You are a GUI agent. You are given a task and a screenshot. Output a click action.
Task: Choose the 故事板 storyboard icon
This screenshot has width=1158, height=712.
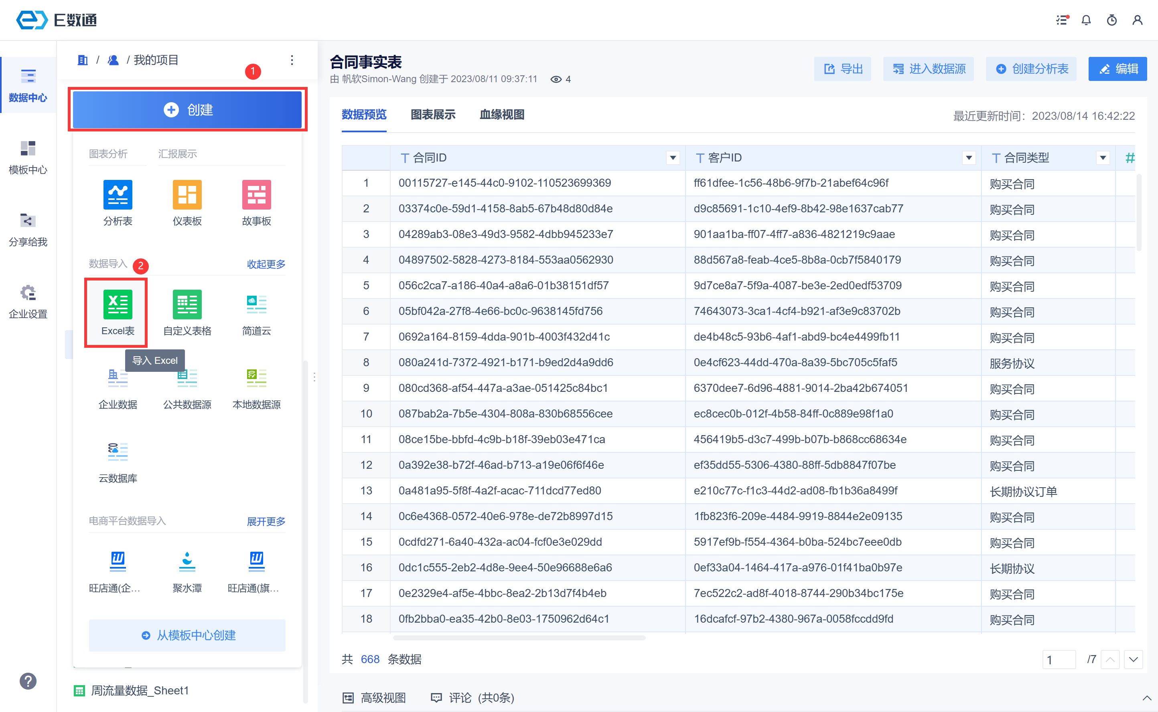click(256, 194)
